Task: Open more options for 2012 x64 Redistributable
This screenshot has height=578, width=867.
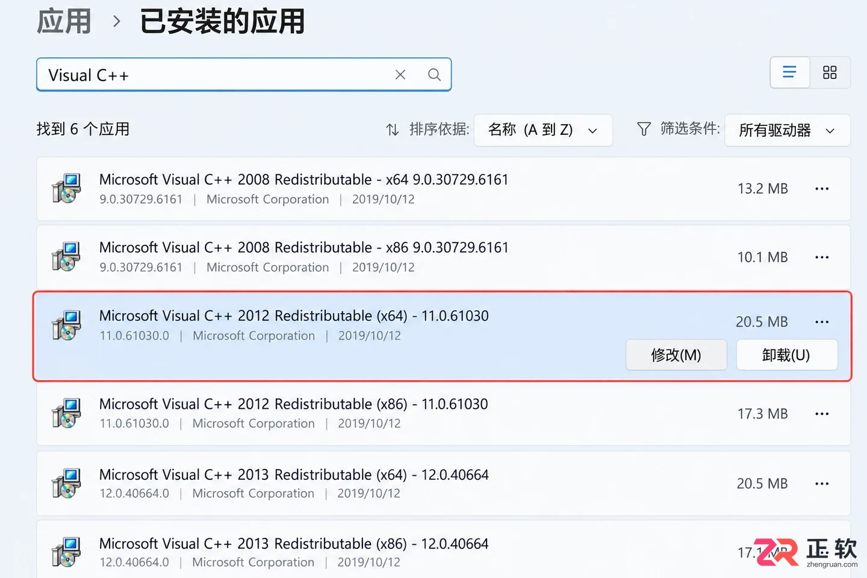Action: click(x=822, y=322)
